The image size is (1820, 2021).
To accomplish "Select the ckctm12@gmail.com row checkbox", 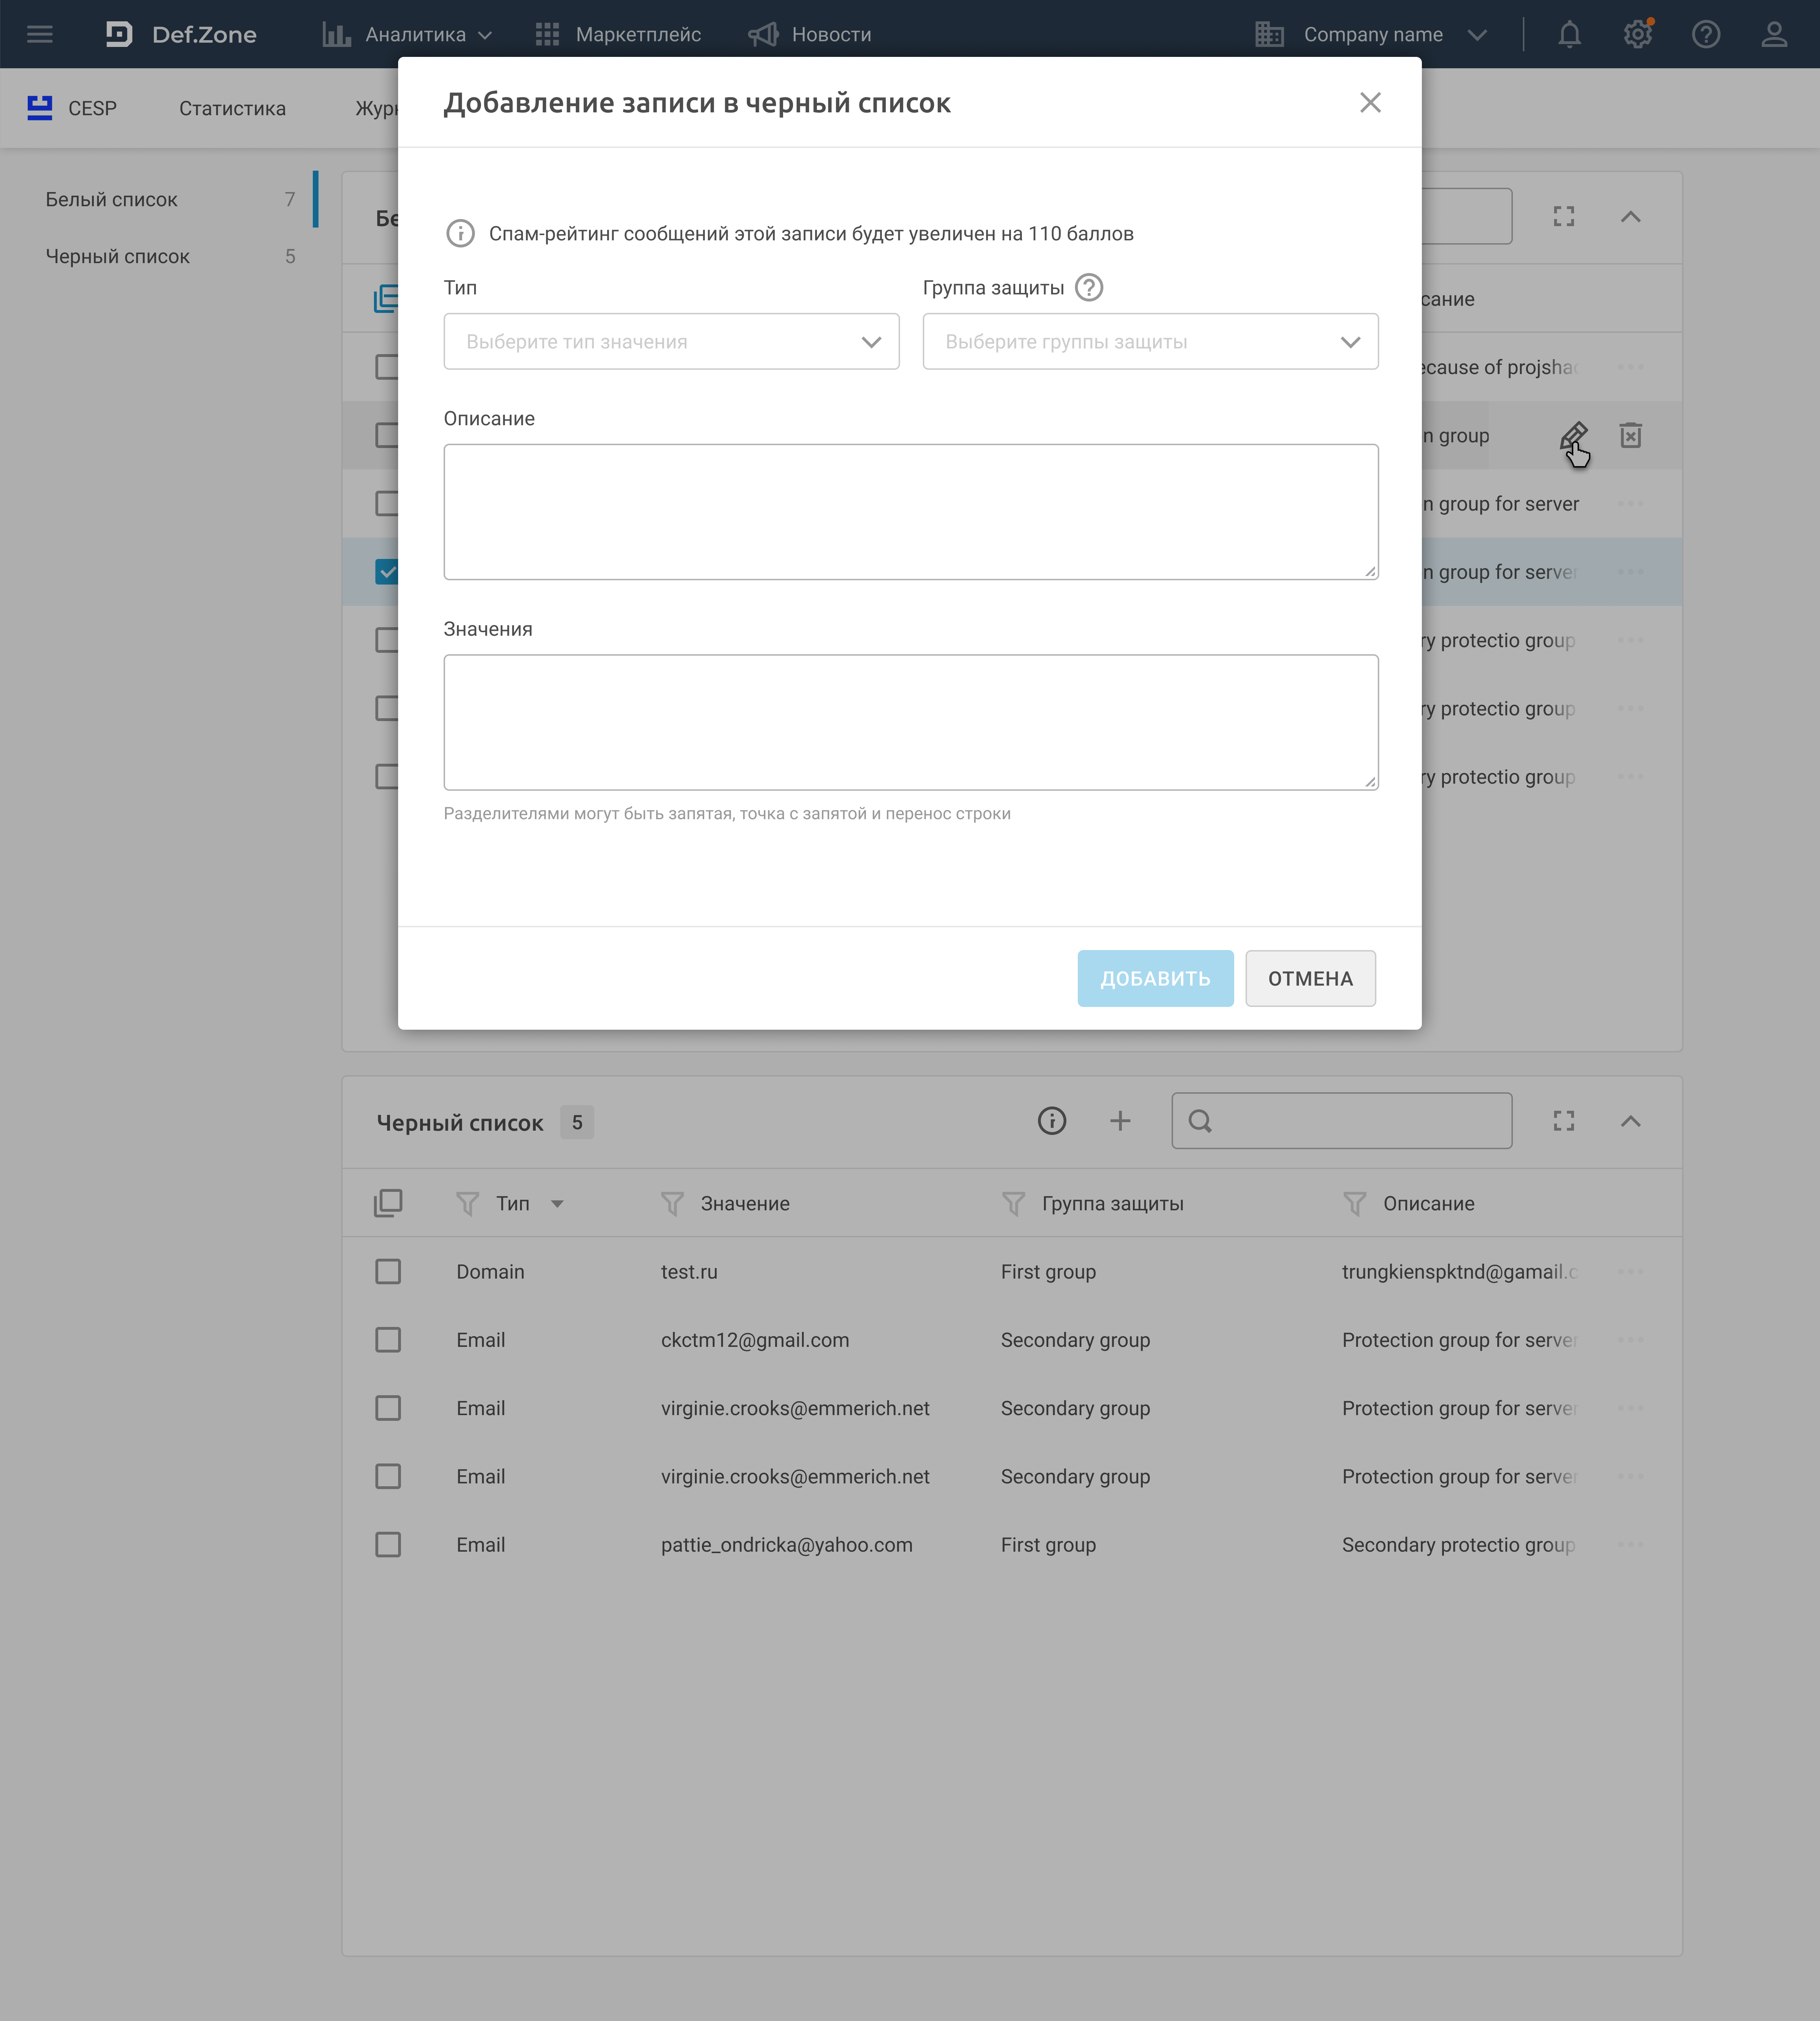I will click(x=388, y=1340).
